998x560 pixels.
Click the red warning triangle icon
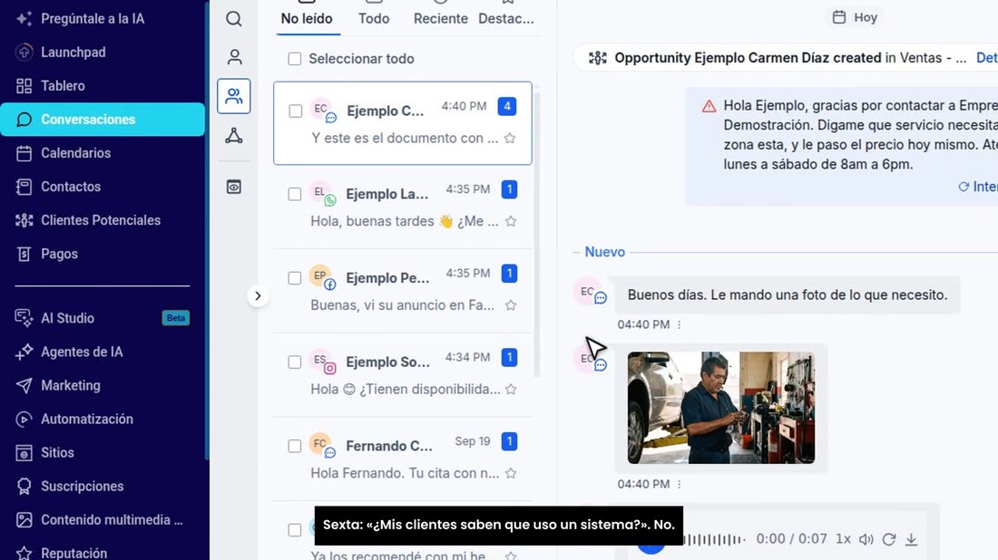click(x=709, y=106)
